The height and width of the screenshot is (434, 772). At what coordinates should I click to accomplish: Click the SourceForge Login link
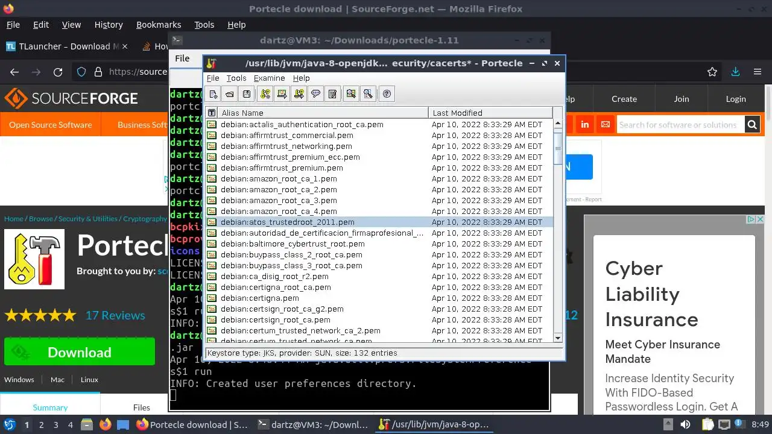pos(735,99)
